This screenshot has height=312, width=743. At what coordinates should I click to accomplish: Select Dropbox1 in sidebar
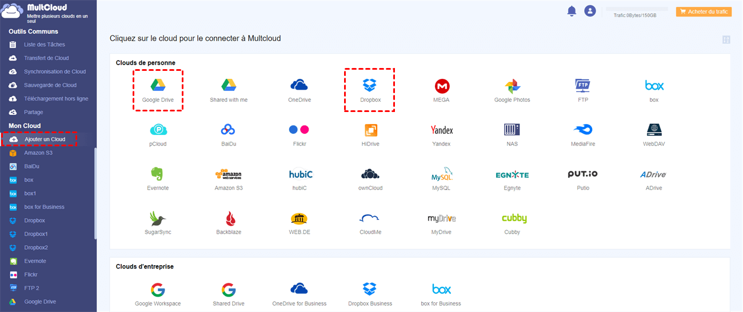point(35,234)
